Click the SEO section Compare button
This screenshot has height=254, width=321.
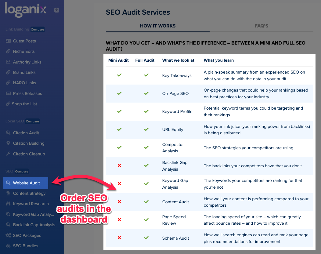21,172
